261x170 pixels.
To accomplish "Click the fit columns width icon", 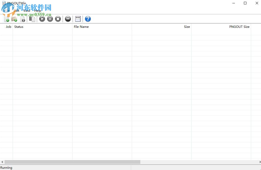I will (x=78, y=19).
